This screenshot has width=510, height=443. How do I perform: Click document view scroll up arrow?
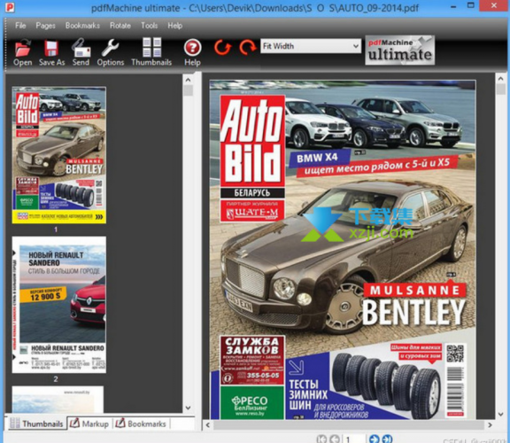[x=500, y=79]
